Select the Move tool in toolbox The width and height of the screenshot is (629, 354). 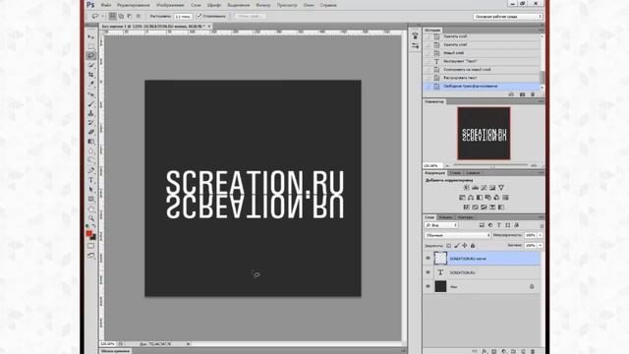[91, 36]
